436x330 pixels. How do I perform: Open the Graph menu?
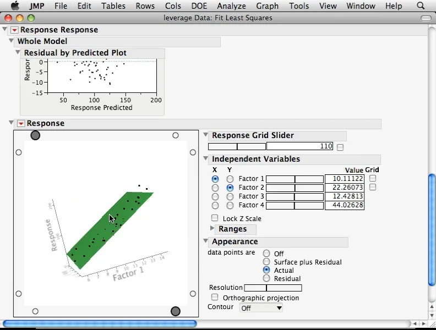pyautogui.click(x=267, y=6)
